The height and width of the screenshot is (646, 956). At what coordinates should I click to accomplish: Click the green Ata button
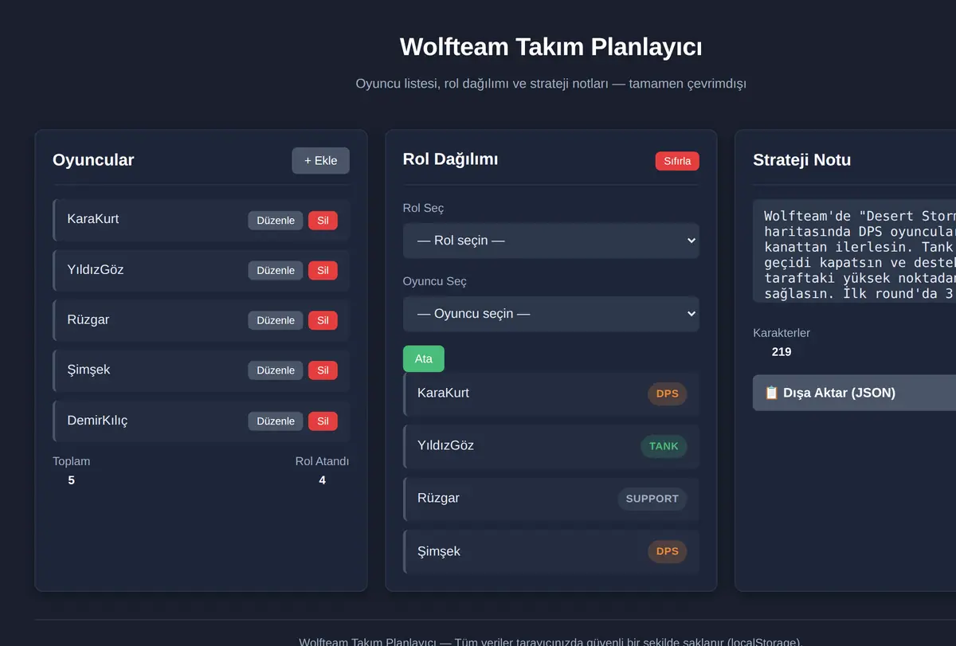424,358
